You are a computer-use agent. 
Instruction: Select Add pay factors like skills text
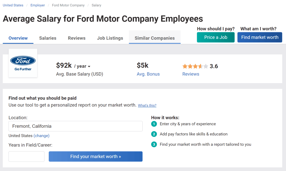coord(194,134)
